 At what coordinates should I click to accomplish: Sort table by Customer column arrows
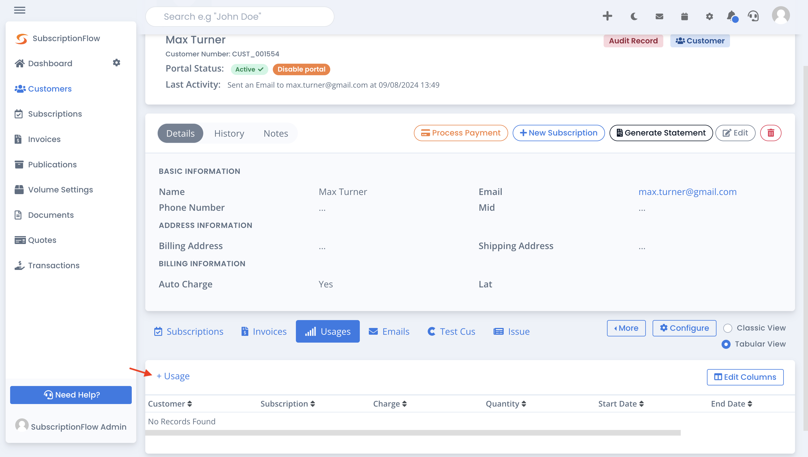pos(189,404)
